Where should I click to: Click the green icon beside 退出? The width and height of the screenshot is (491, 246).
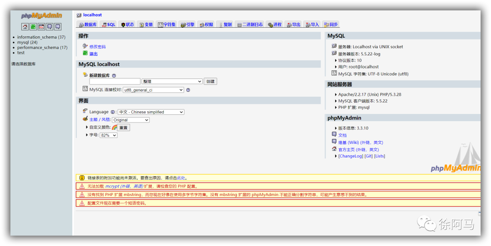(85, 54)
